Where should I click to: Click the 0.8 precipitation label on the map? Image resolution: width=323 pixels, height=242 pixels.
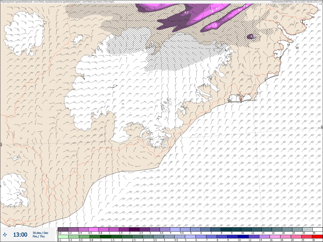click(211, 11)
